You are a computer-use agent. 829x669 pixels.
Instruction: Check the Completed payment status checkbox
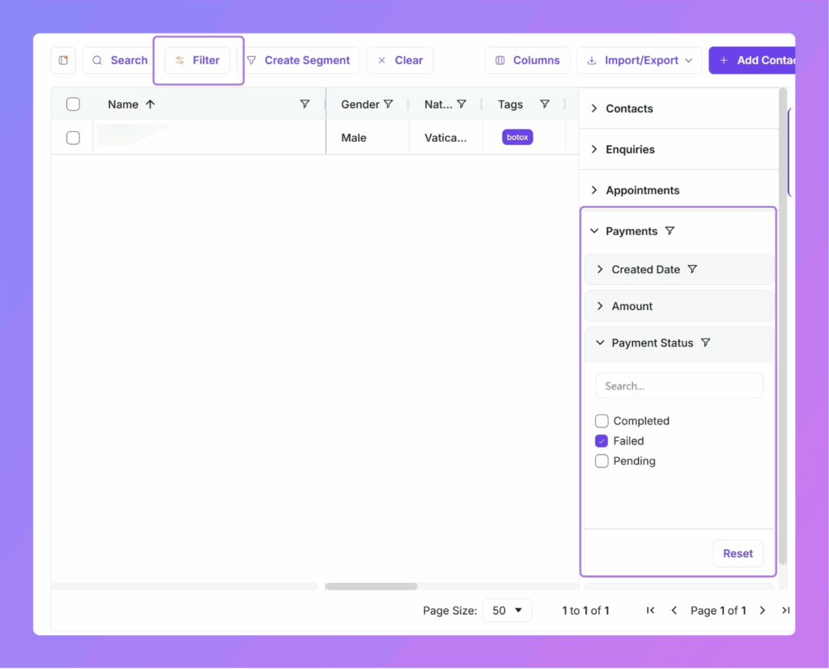pyautogui.click(x=602, y=420)
